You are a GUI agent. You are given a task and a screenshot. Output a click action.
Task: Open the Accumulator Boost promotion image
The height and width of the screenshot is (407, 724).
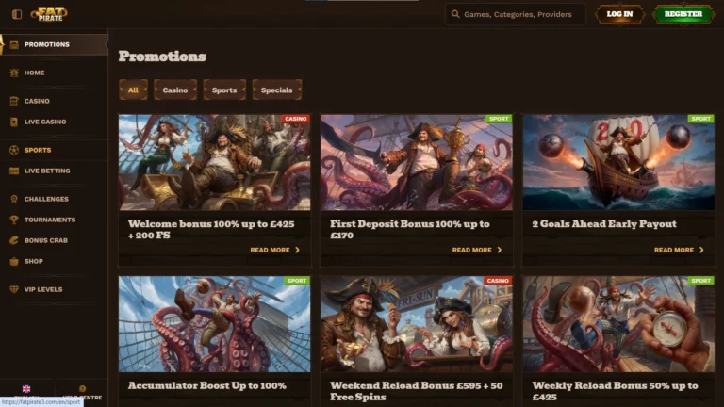click(x=215, y=324)
